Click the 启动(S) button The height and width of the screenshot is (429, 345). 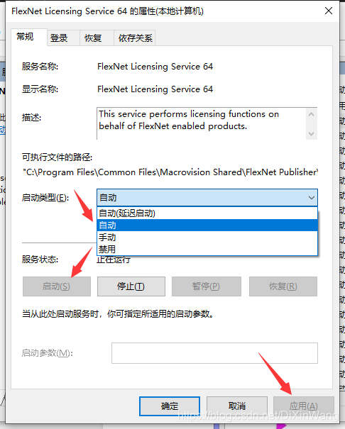pos(57,286)
